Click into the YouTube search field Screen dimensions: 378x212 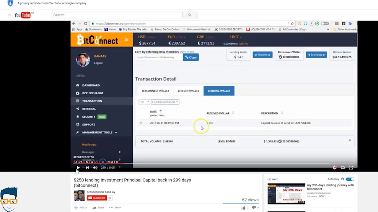coord(117,15)
